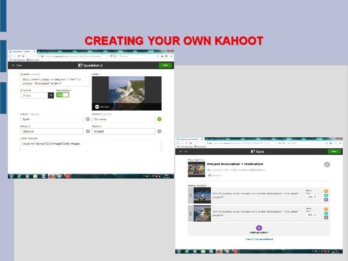Click Answer 2 field containing Germany
This screenshot has height=261, width=348.
pyautogui.click(x=124, y=119)
